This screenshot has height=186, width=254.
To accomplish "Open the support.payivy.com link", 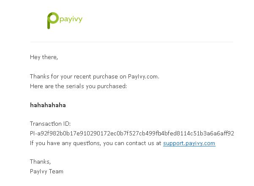I will [x=189, y=143].
